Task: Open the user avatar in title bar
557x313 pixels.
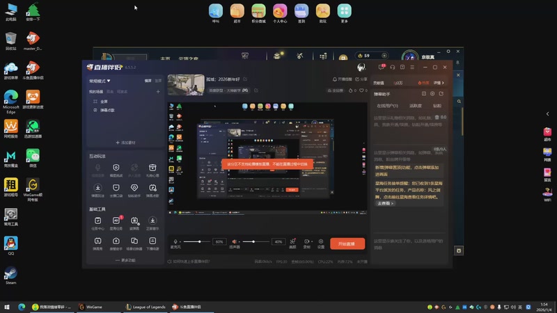Action: [361, 67]
